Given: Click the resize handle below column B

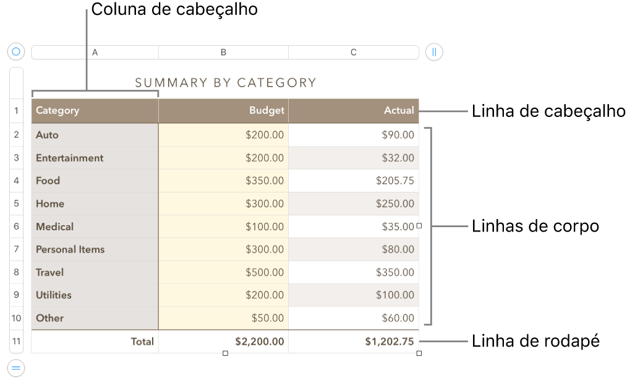Looking at the screenshot, I should coord(224,353).
